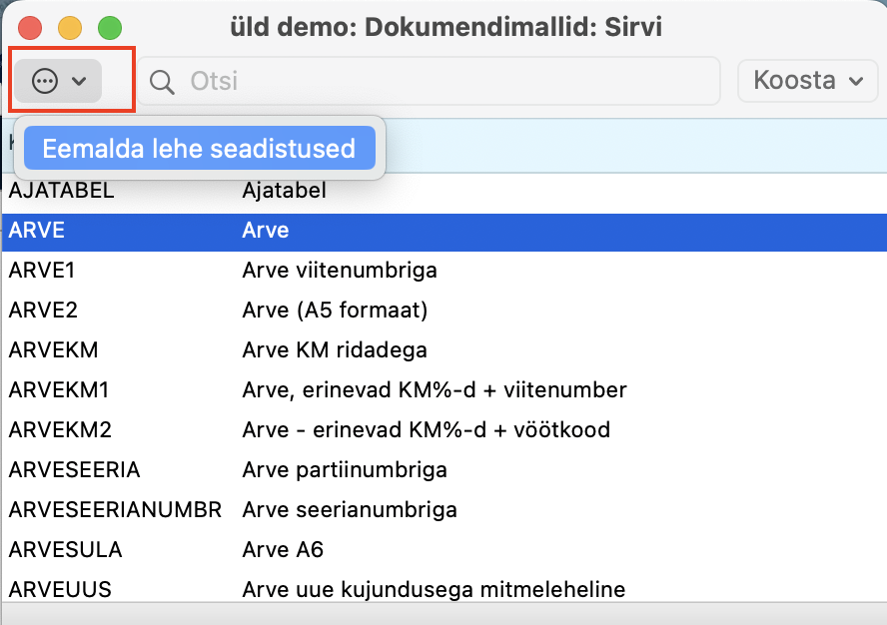The image size is (887, 625).
Task: Select the ARVESEERIANUMBR row
Action: (x=115, y=510)
